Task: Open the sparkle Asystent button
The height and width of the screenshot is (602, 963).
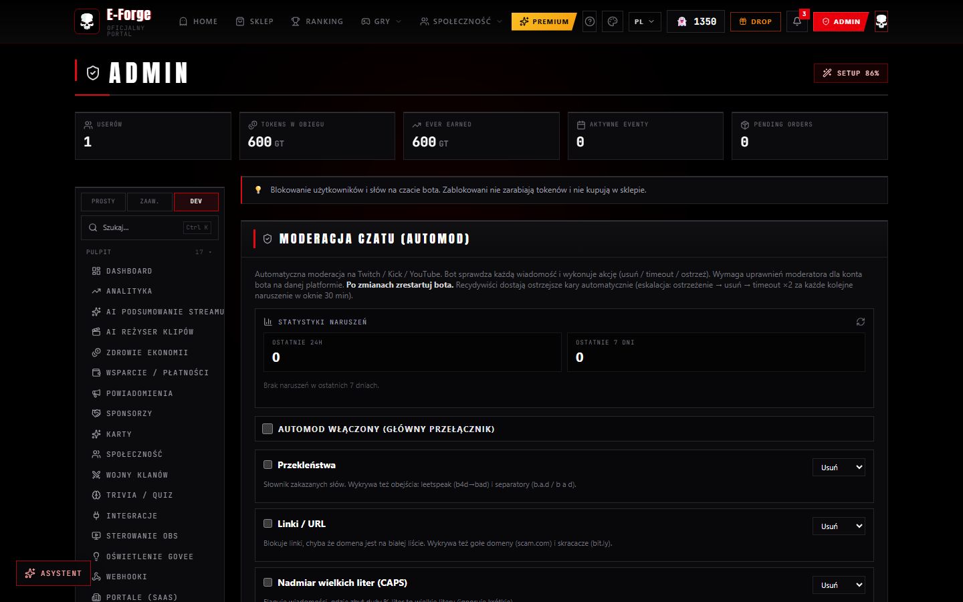Action: [53, 573]
